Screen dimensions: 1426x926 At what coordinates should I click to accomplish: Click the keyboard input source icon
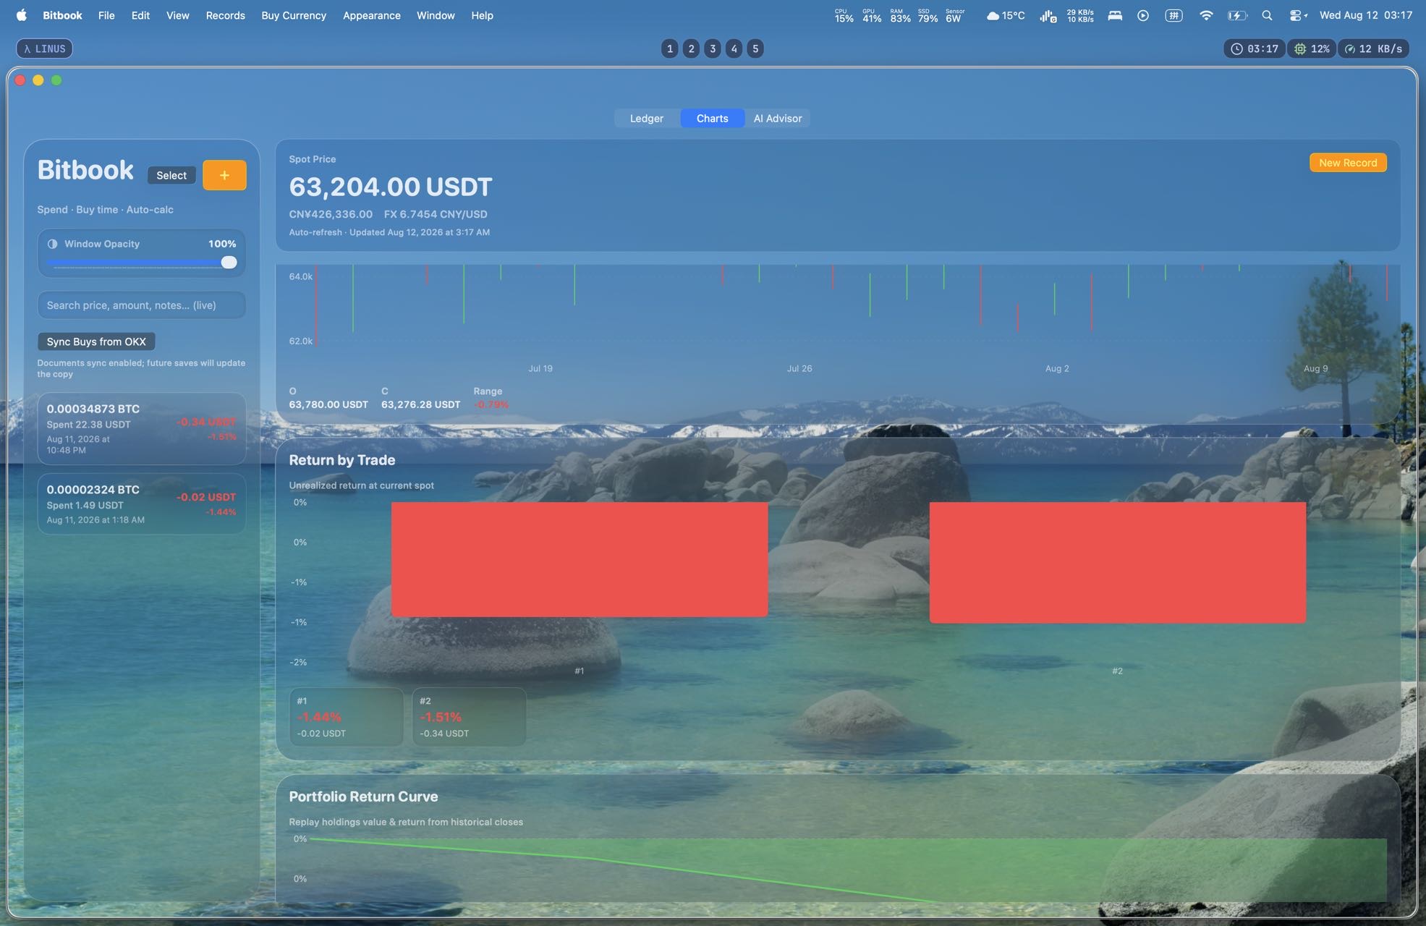tap(1174, 15)
